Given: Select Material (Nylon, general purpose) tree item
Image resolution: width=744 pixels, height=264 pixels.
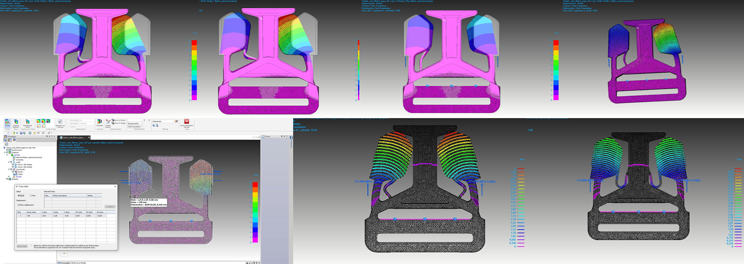Looking at the screenshot, I should pyautogui.click(x=29, y=157).
